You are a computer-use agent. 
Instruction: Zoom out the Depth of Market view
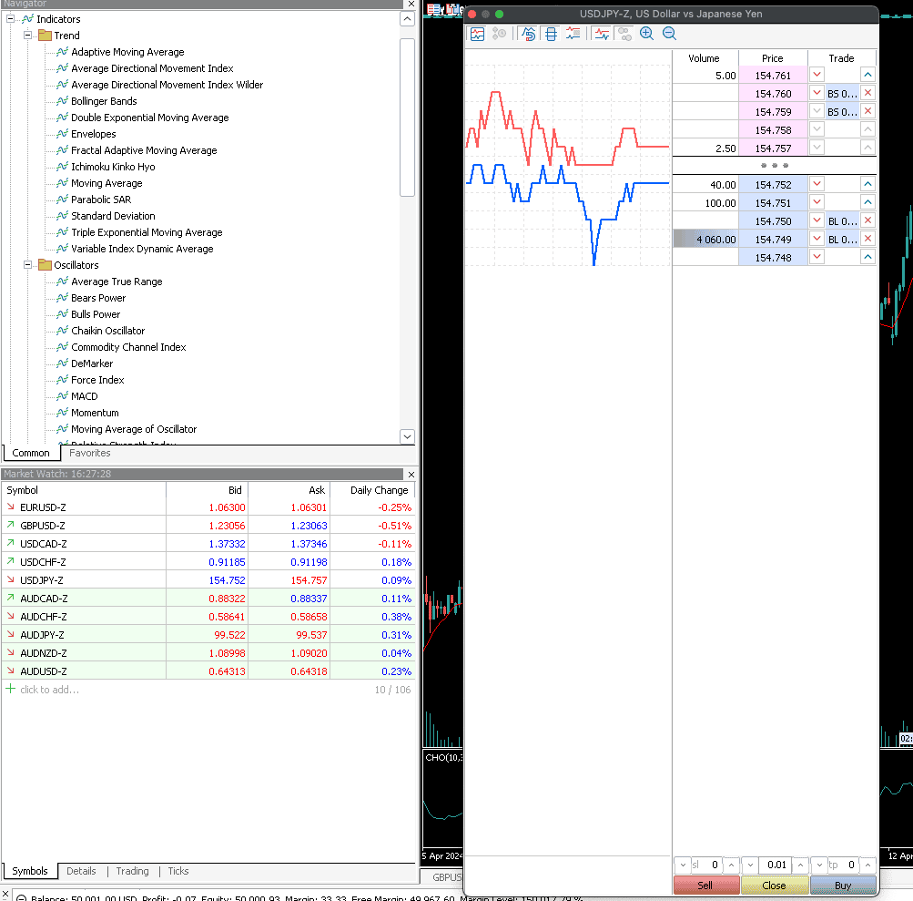(x=669, y=34)
